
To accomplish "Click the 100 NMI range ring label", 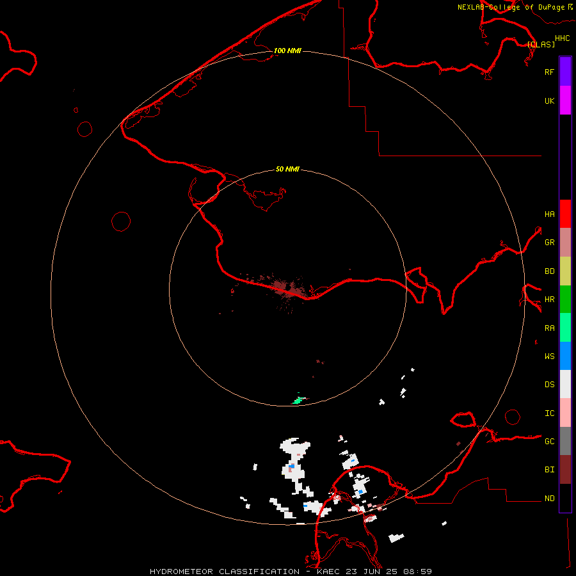I will [x=287, y=51].
